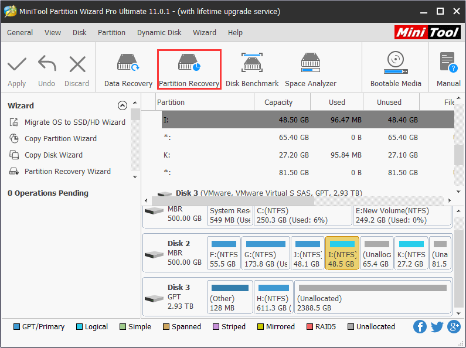Click the RAID5 legend color swatch

point(309,327)
